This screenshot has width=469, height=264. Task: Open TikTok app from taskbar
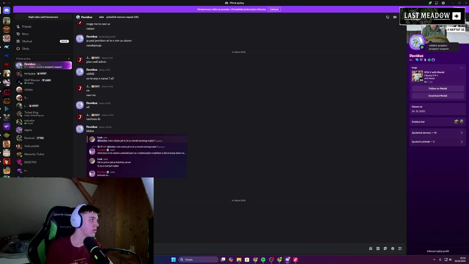[295, 260]
